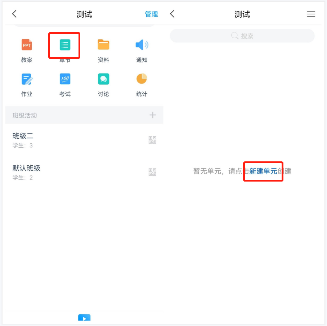Open the 默认班级 class entry
Image resolution: width=327 pixels, height=326 pixels.
coord(84,172)
